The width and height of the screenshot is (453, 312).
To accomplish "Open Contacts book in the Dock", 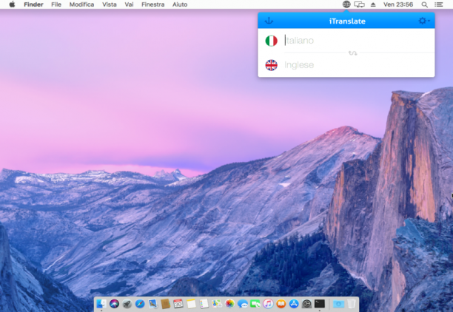I will click(x=166, y=304).
